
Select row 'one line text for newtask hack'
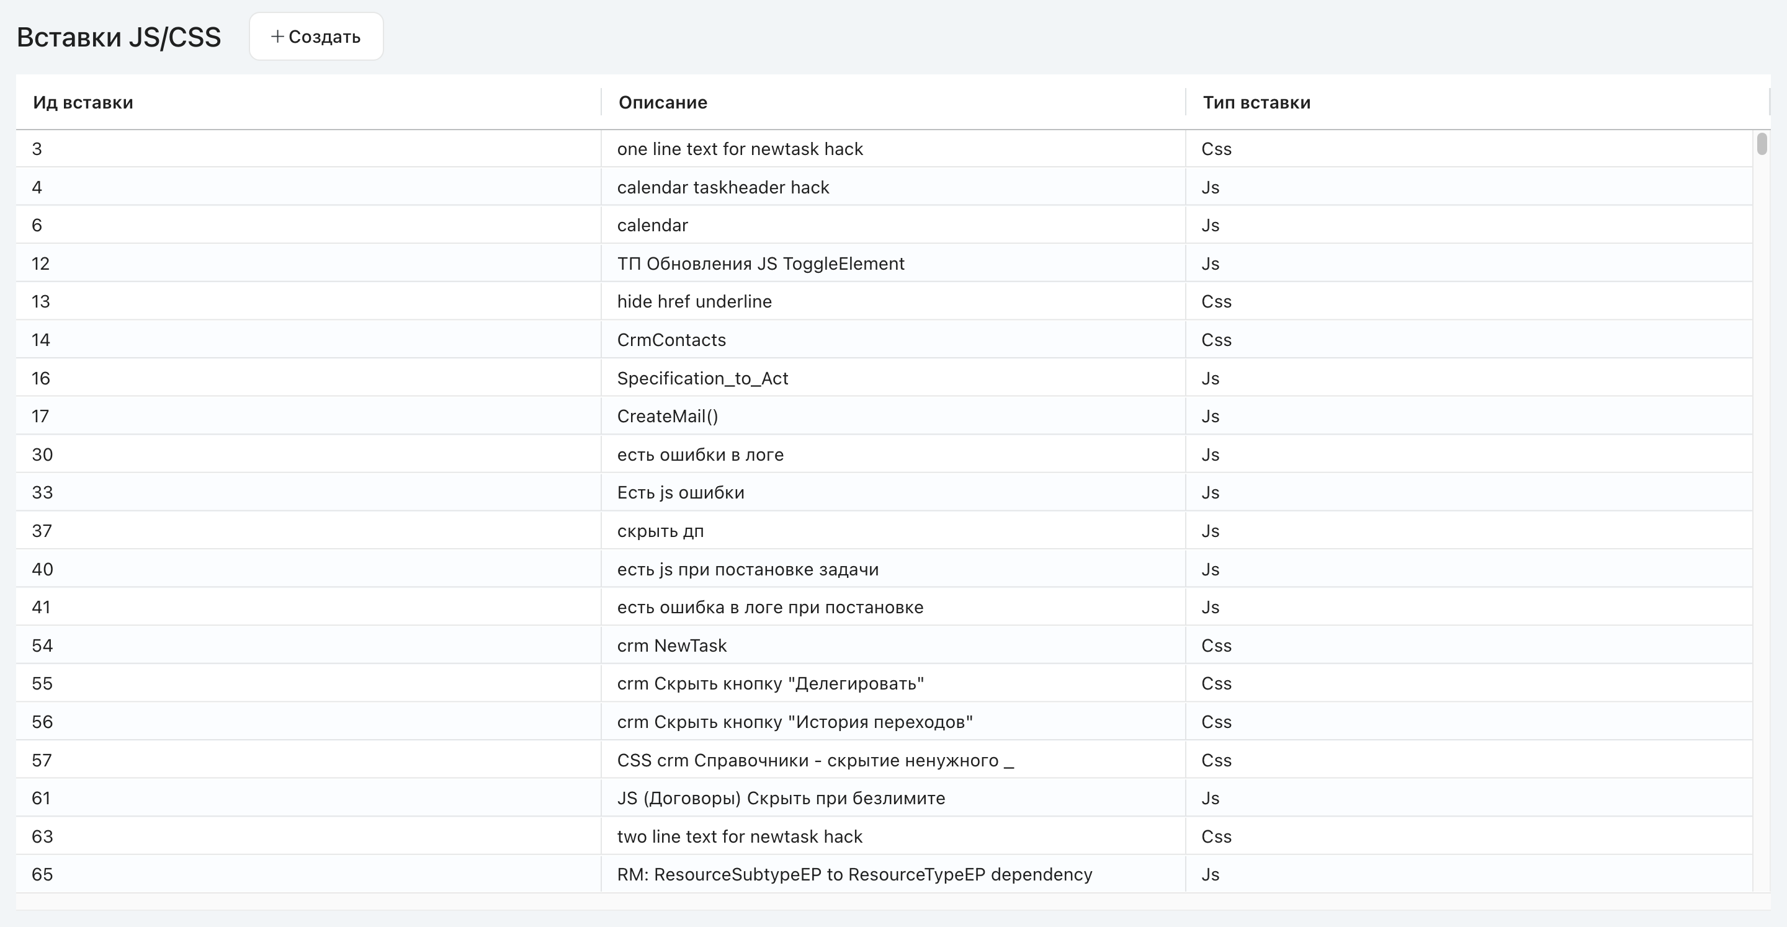pos(884,149)
